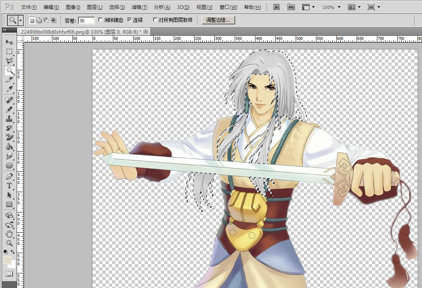
Task: Select the Spot Healing Brush tool
Action: point(9,100)
